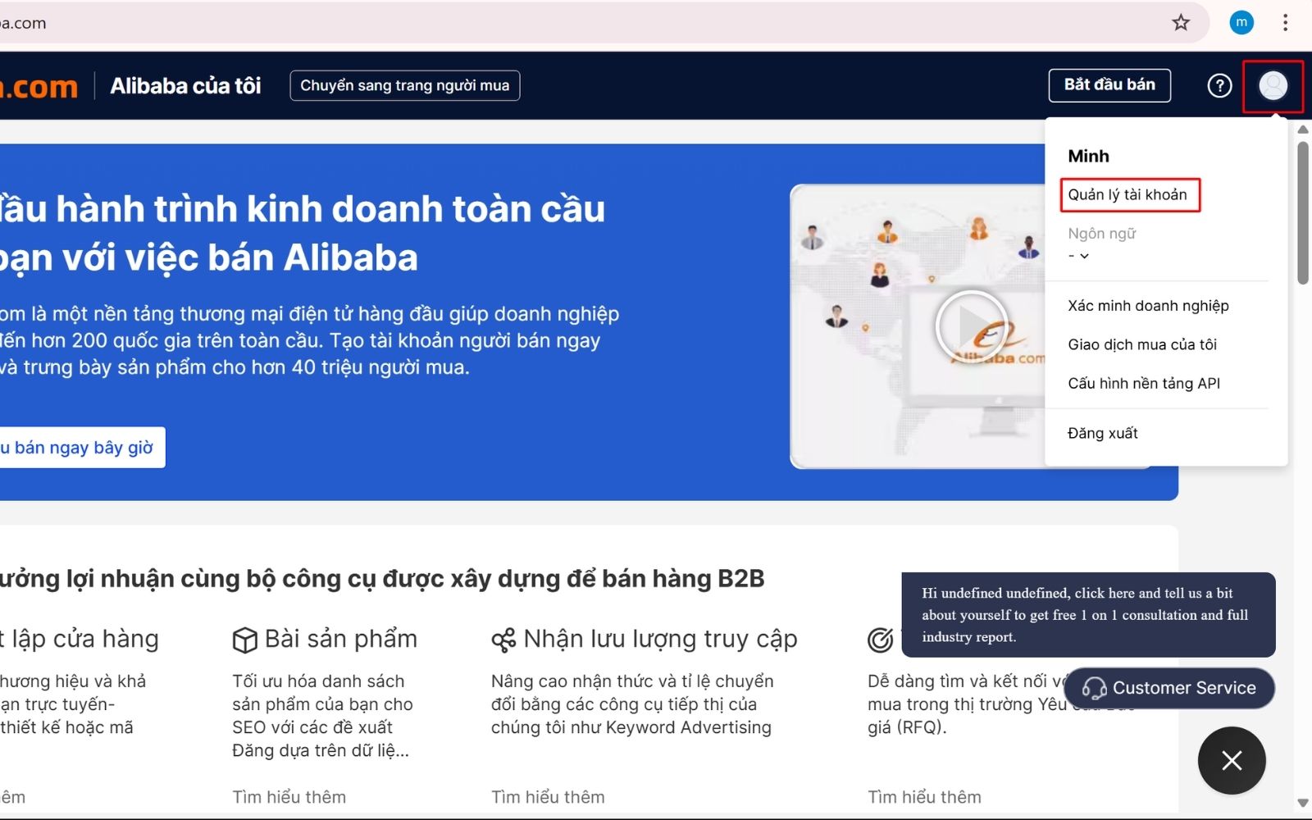This screenshot has width=1312, height=820.
Task: Select Quản lý tài khoản menu item
Action: tap(1127, 194)
